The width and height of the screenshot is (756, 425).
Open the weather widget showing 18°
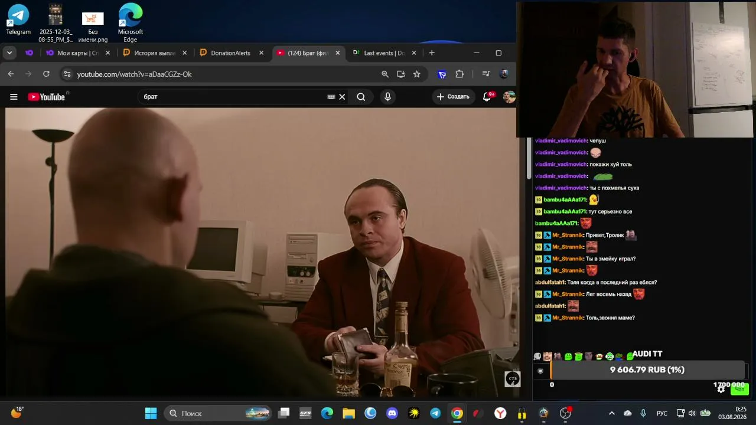coord(17,413)
